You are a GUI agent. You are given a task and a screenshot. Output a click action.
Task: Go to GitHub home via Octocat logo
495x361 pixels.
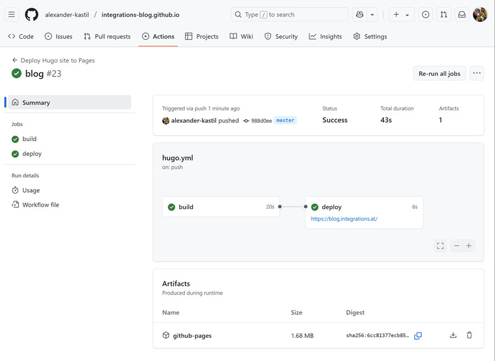pyautogui.click(x=31, y=14)
